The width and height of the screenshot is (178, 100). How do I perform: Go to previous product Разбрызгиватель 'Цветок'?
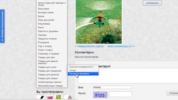pos(91,46)
